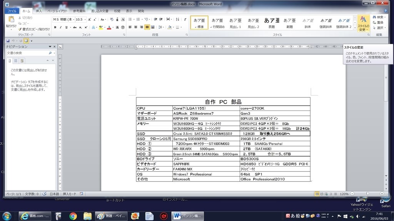Apply the Heading 1 (見出し 1) style
Image resolution: width=394 pixels, height=221 pixels.
(235, 23)
